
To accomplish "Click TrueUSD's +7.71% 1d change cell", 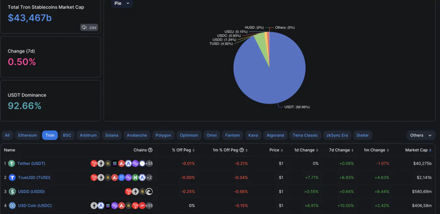I will (x=312, y=177).
